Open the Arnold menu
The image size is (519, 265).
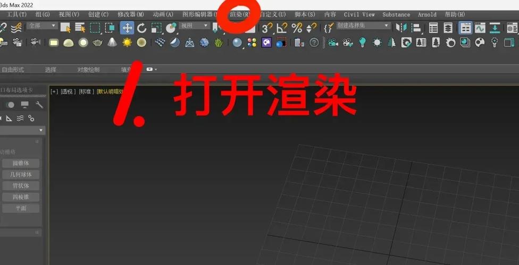tap(427, 14)
